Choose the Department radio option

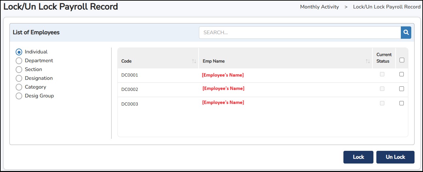(19, 61)
